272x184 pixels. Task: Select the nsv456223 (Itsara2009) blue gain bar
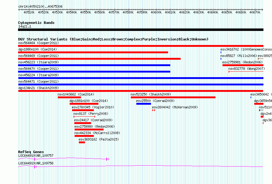point(94,65)
